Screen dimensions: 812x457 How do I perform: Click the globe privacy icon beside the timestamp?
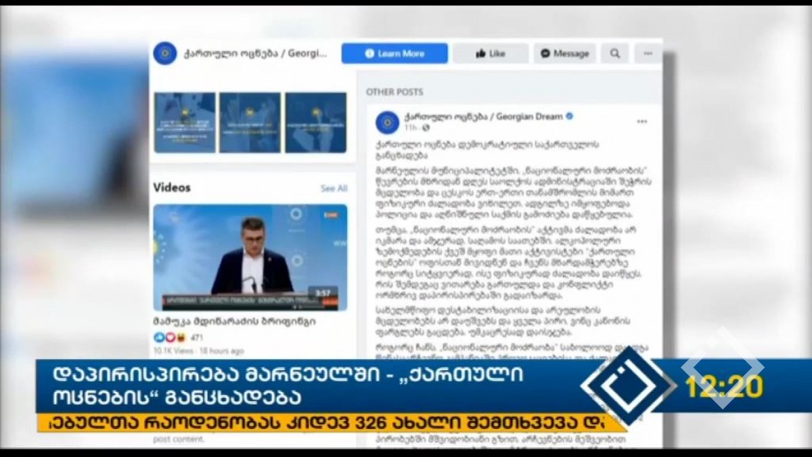pos(425,127)
